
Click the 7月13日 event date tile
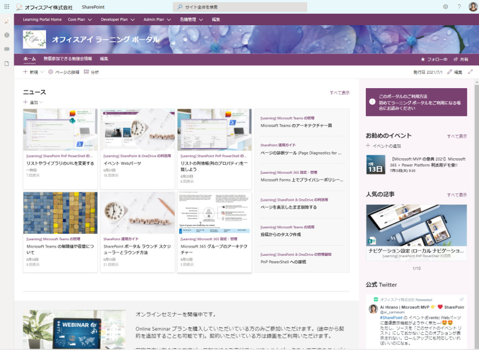(375, 164)
